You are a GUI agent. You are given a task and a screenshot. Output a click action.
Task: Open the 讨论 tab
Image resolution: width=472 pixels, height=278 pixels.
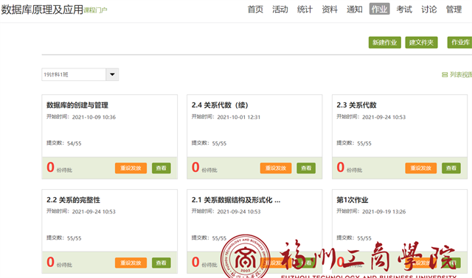point(428,10)
